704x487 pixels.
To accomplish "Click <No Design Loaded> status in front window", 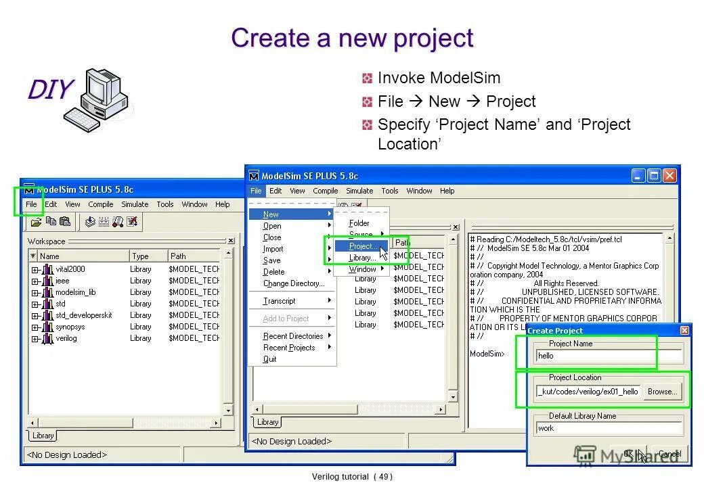I will tap(291, 442).
